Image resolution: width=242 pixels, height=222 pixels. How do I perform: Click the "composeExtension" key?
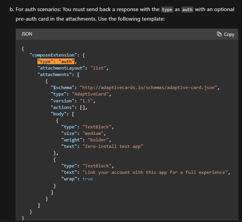pos(53,55)
